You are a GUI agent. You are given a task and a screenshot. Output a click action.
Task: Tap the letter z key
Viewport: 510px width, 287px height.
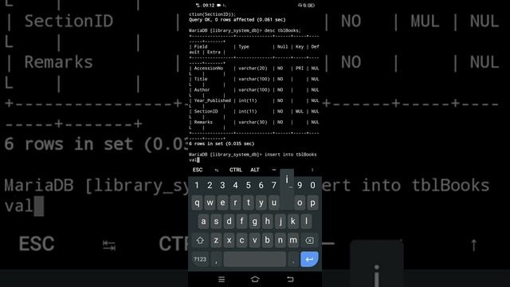click(216, 241)
